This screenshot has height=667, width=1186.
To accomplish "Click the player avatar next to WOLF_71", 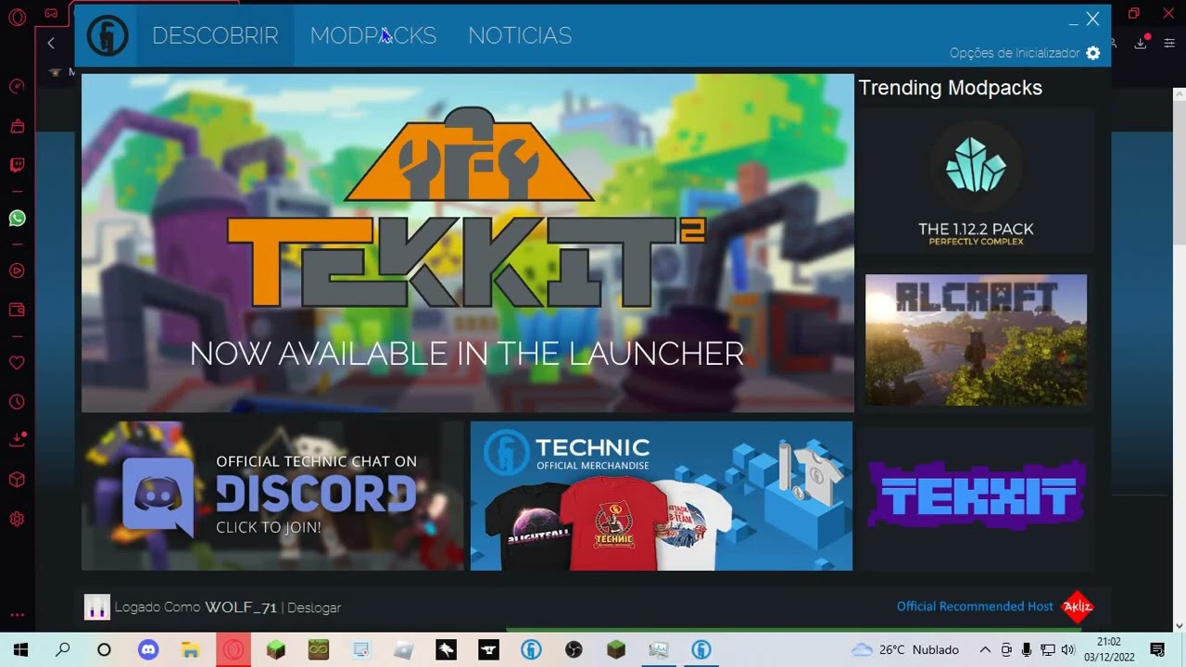I will [96, 607].
